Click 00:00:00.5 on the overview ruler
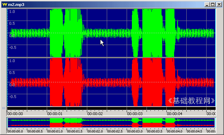 [35, 131]
